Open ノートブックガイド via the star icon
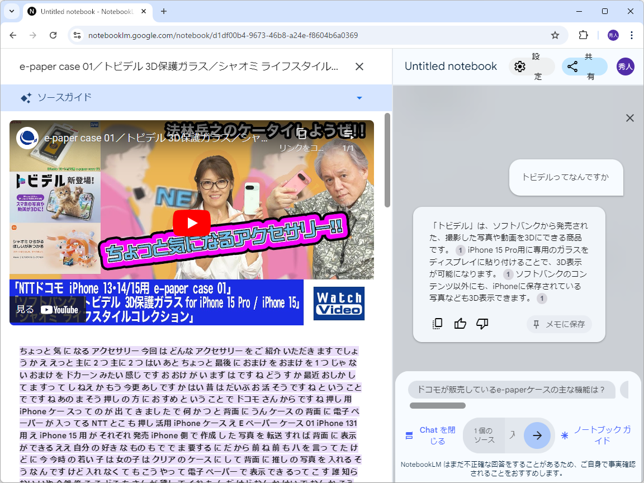644x483 pixels. [564, 435]
